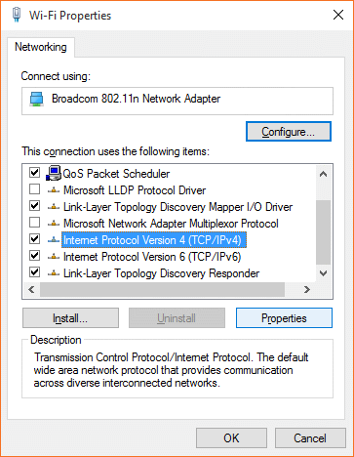Check the Microsoft Network Adapter Multiplexor Protocol box
Viewport: 354px width, 457px height.
coord(34,223)
